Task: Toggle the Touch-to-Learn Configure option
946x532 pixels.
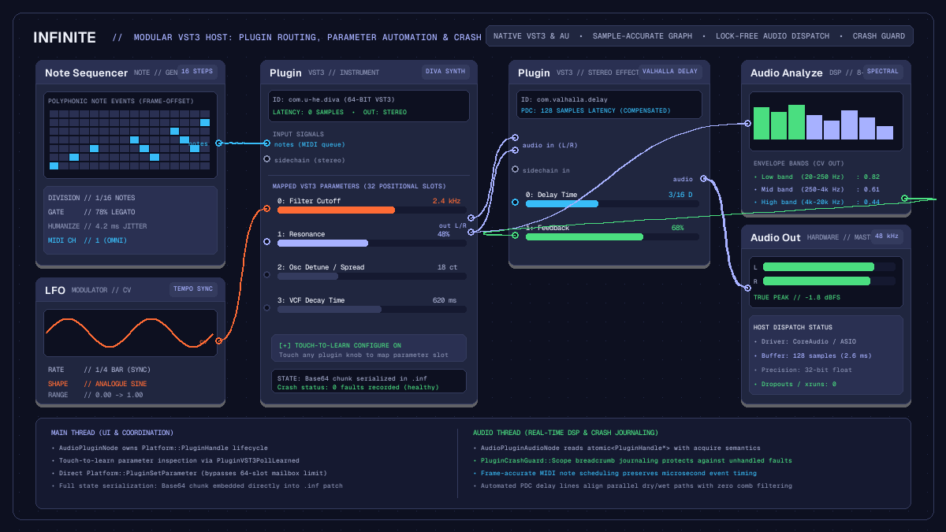Action: pos(368,349)
